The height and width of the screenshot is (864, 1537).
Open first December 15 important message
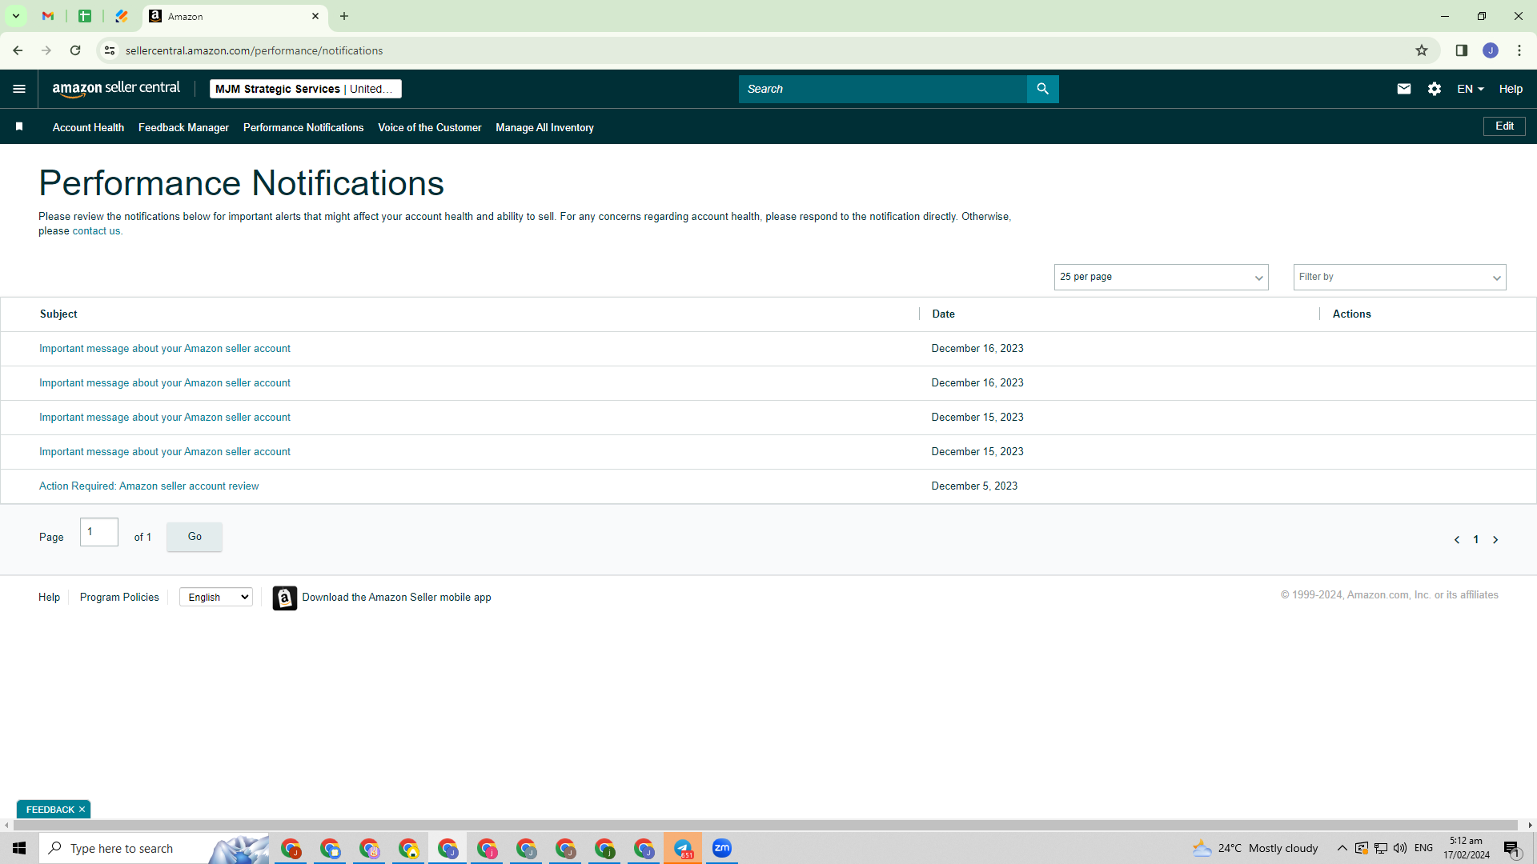click(x=165, y=418)
